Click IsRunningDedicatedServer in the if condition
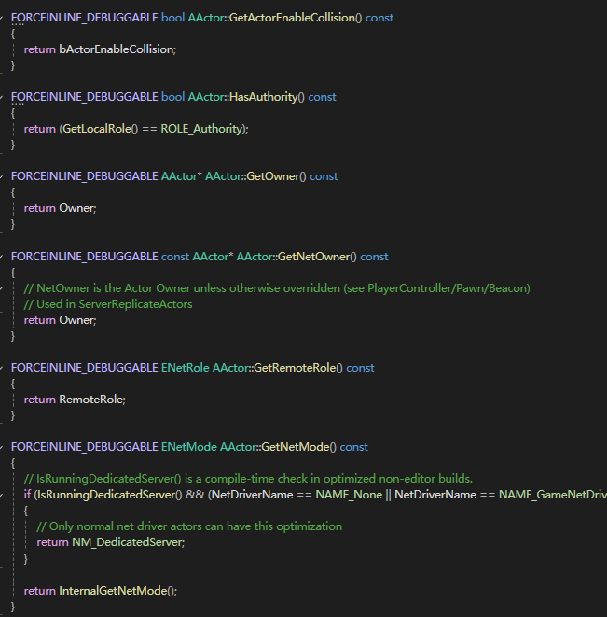The width and height of the screenshot is (607, 617). (105, 495)
